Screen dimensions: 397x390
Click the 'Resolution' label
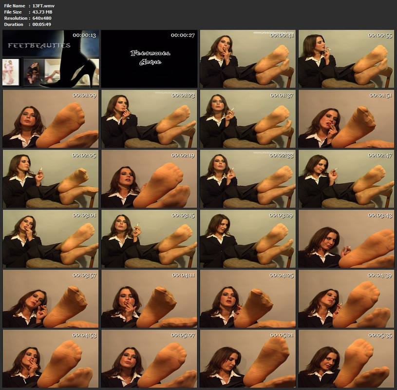click(x=16, y=18)
